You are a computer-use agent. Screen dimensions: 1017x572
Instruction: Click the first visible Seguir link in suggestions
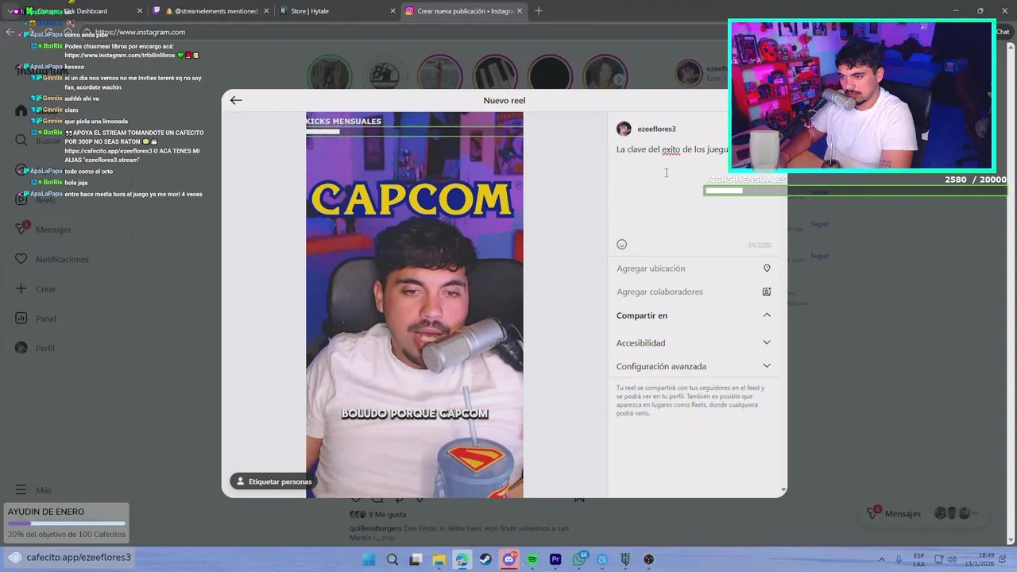point(819,192)
